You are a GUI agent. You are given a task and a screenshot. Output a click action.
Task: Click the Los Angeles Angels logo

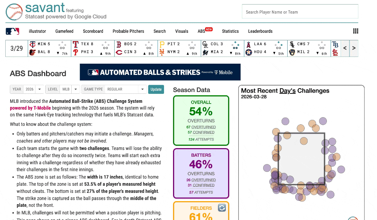click(248, 44)
